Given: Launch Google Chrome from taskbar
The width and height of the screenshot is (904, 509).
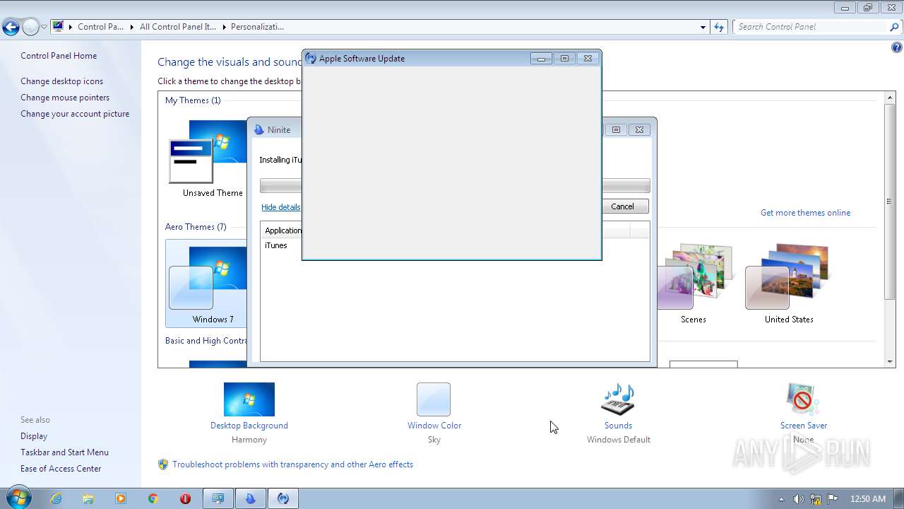Looking at the screenshot, I should (x=153, y=498).
